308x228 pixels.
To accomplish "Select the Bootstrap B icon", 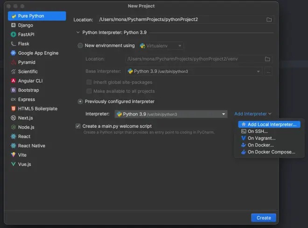I will (14, 90).
